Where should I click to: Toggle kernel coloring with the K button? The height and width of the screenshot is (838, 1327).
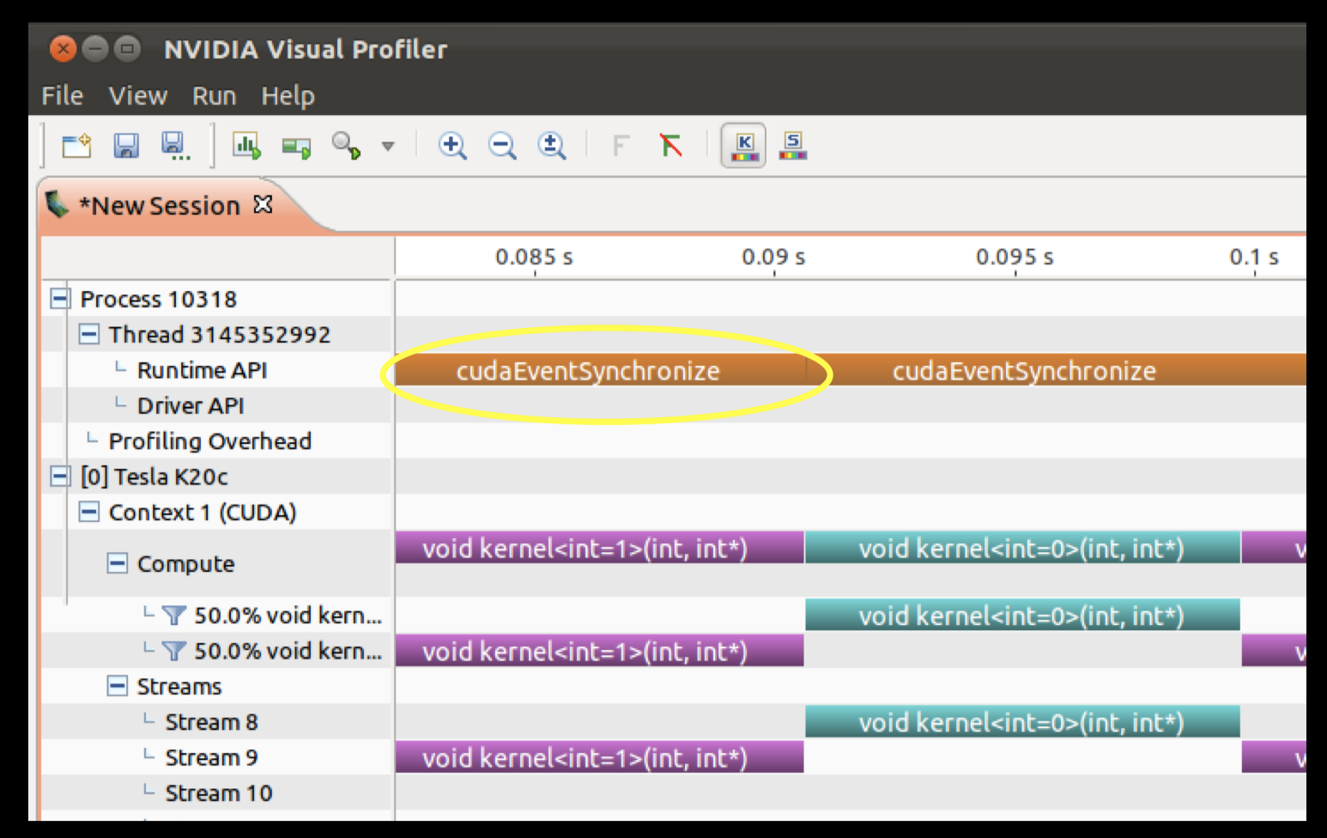pos(742,146)
